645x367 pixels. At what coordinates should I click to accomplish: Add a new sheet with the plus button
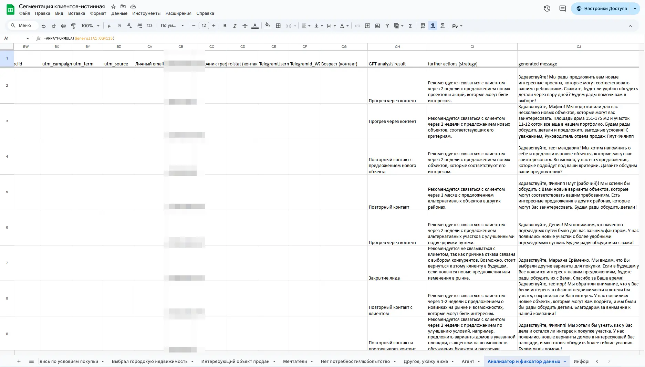click(19, 361)
